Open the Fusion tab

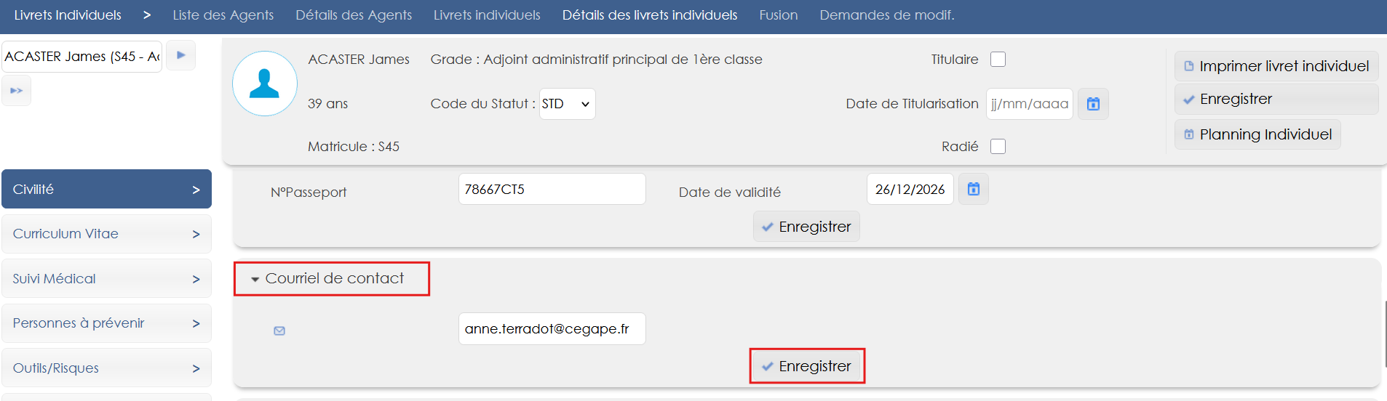(778, 15)
